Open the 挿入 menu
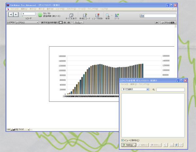 click(41, 9)
